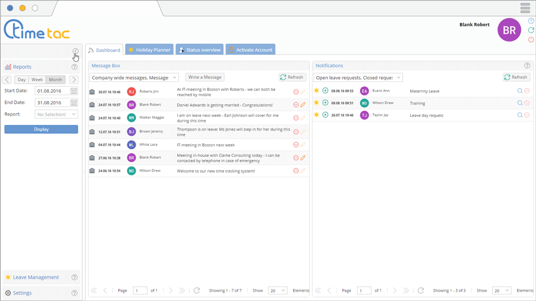The width and height of the screenshot is (536, 301).
Task: View details of Evans Ann leave request
Action: pos(520,91)
